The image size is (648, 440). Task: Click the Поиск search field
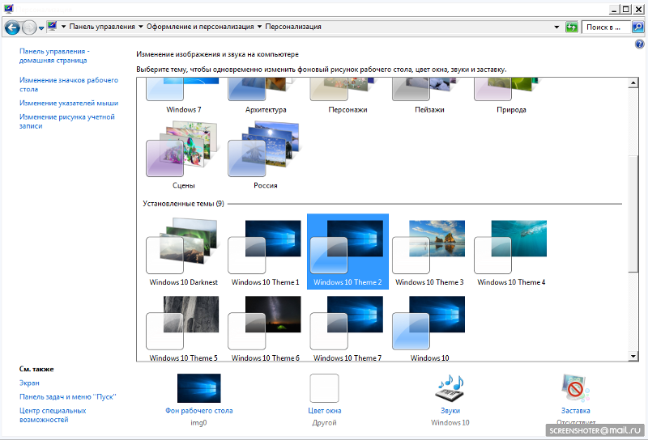606,27
